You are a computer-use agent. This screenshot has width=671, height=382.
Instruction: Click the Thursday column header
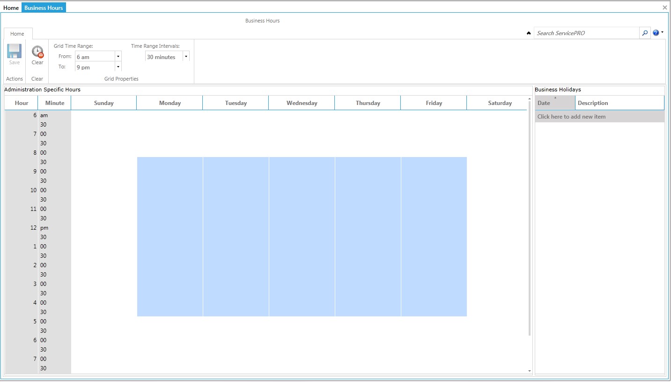368,103
